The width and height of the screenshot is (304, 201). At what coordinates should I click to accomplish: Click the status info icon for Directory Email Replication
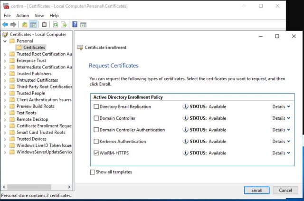[x=185, y=106]
